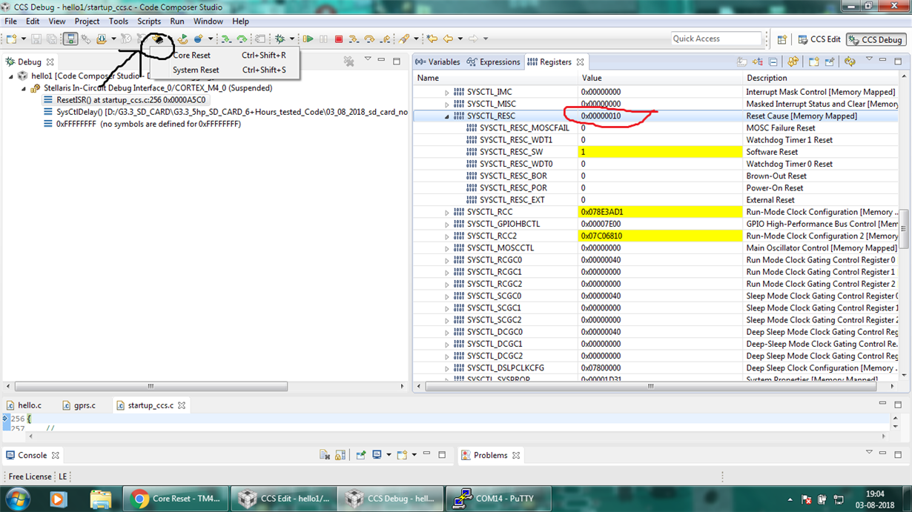Open Registers view menu dropdown
This screenshot has height=512, width=912.
(869, 60)
